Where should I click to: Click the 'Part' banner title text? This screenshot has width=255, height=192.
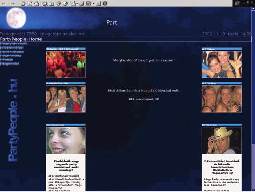112,23
